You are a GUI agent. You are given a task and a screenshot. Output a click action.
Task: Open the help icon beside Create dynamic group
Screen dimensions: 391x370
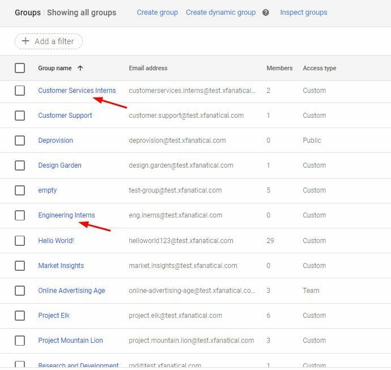266,12
